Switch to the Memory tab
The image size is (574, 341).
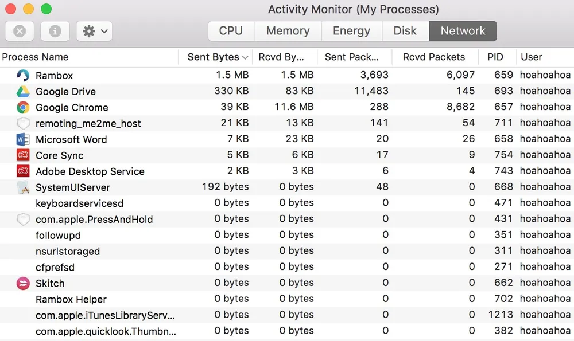click(x=288, y=31)
